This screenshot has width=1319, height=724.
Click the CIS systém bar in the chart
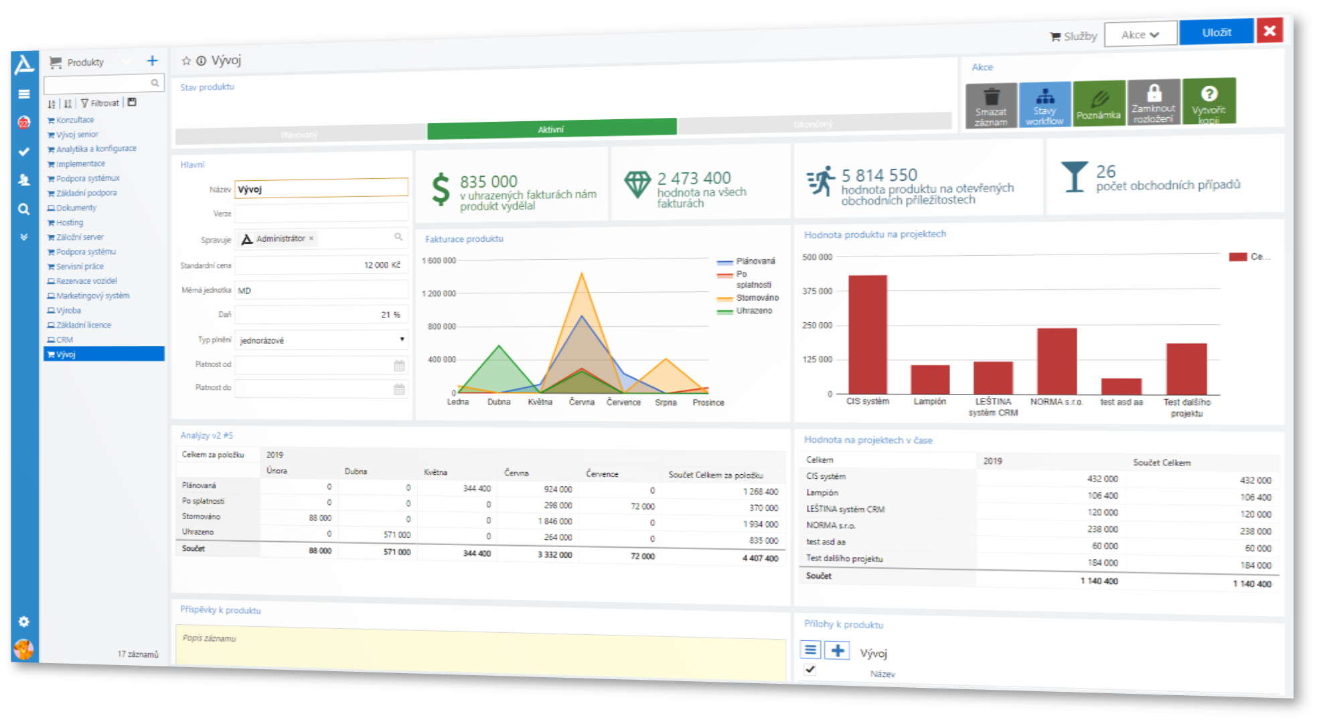(x=868, y=334)
